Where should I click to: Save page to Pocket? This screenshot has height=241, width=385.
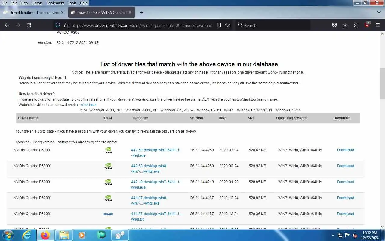click(334, 25)
